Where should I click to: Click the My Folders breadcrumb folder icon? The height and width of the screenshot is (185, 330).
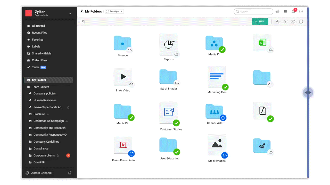(81, 11)
